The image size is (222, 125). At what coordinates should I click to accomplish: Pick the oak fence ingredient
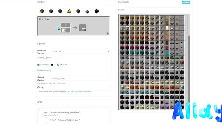[157, 18]
